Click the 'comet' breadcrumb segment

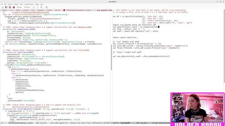coord(49,10)
